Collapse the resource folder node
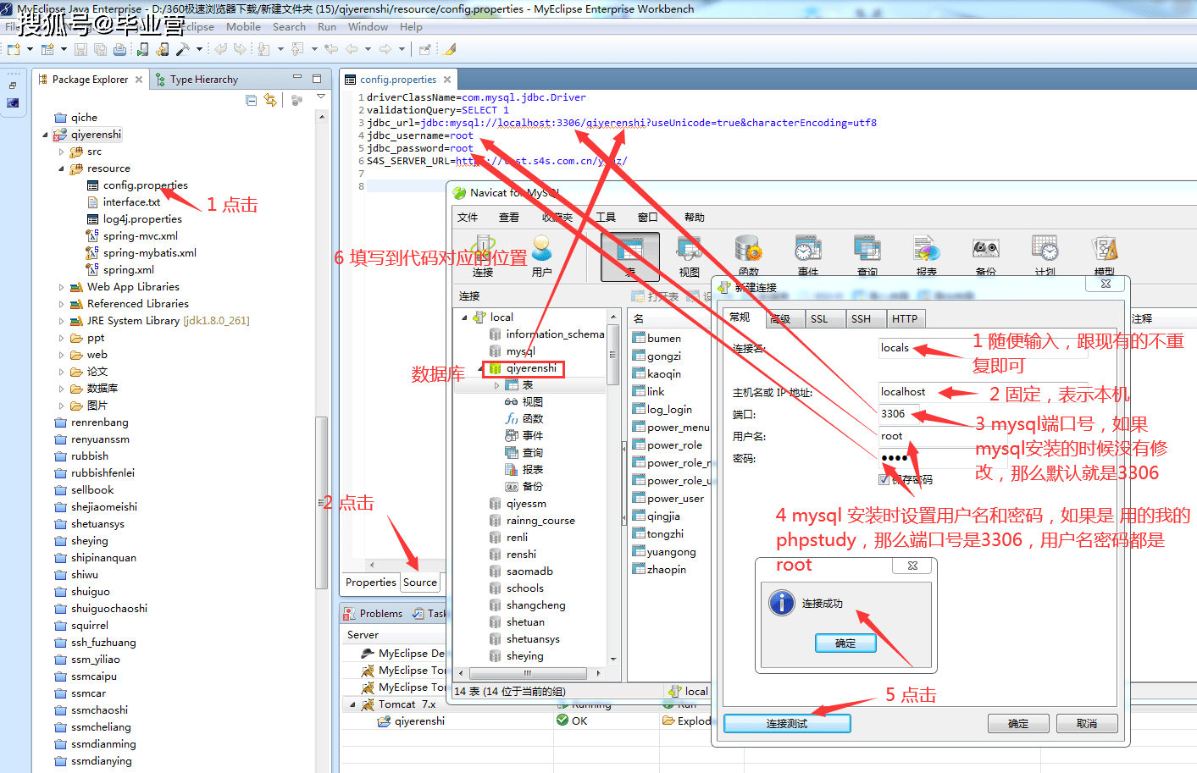1197x773 pixels. point(62,168)
